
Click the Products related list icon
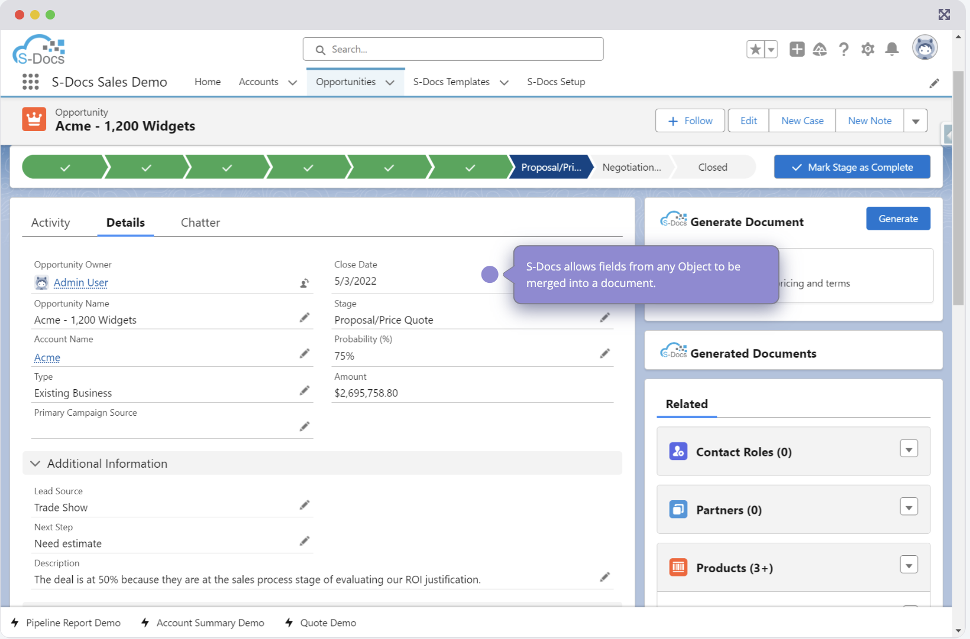pos(678,567)
